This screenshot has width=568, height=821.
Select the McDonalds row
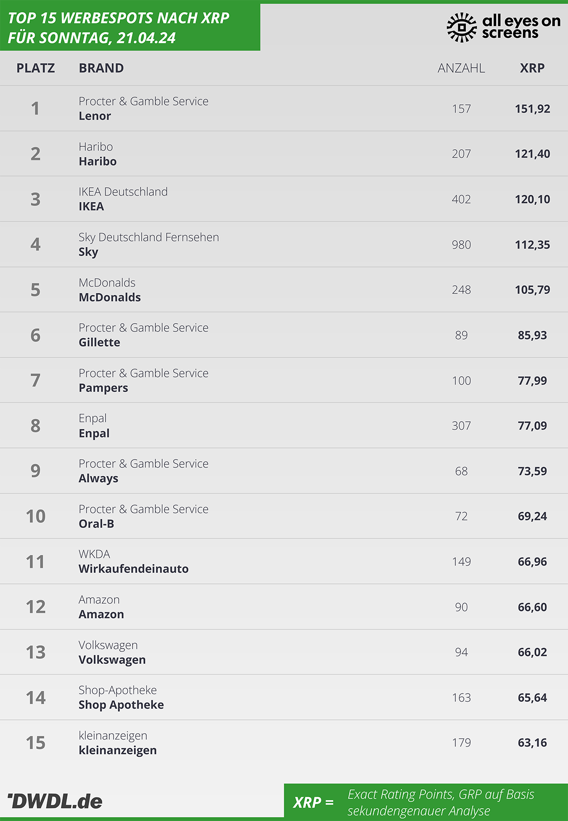pos(284,290)
